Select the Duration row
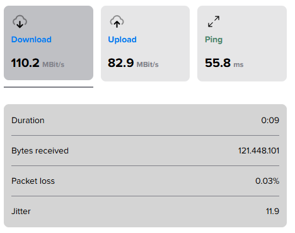 pyautogui.click(x=145, y=121)
